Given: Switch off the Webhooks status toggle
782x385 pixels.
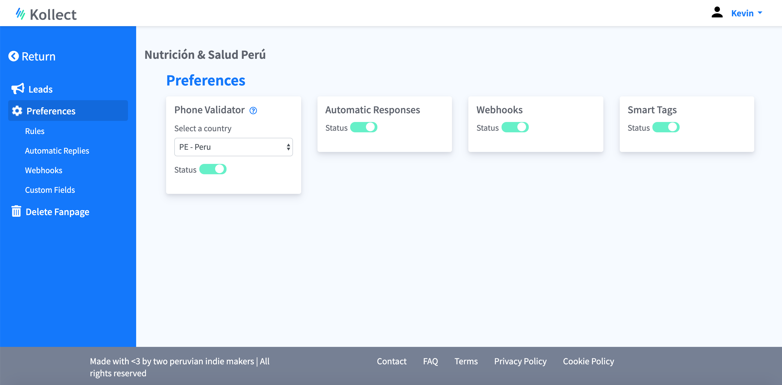Looking at the screenshot, I should point(515,127).
